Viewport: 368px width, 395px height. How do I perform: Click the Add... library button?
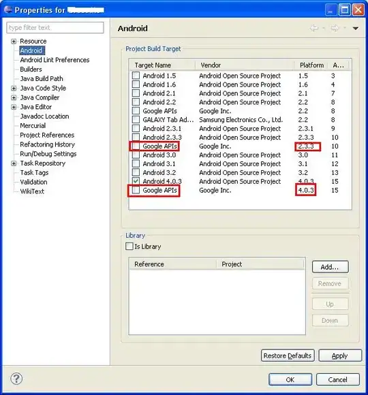click(331, 267)
